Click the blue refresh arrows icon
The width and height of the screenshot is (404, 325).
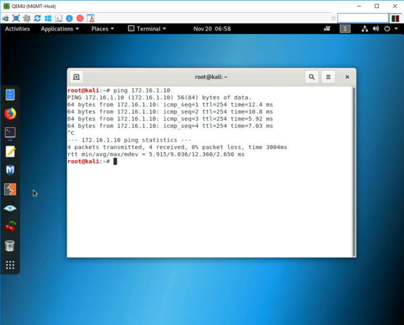pos(37,18)
